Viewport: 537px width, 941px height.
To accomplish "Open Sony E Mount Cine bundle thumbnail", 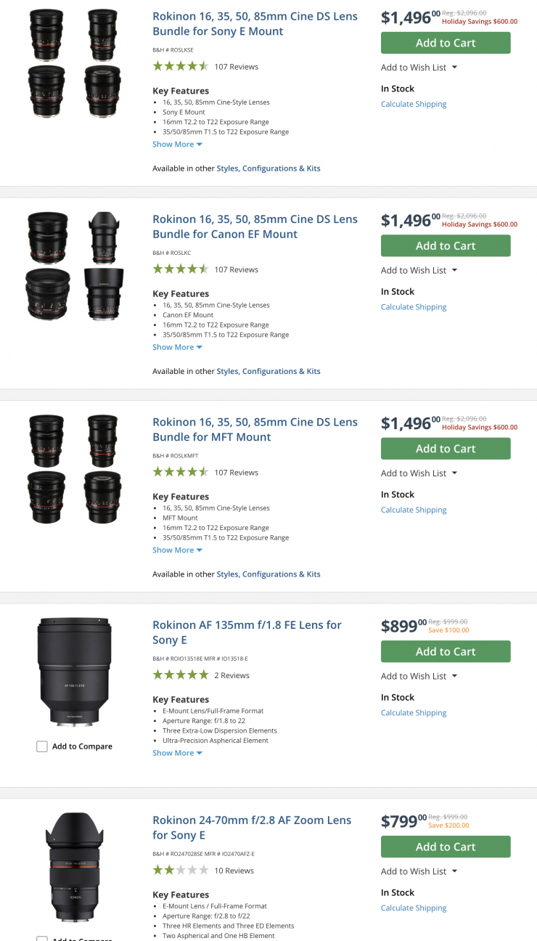I will [75, 62].
